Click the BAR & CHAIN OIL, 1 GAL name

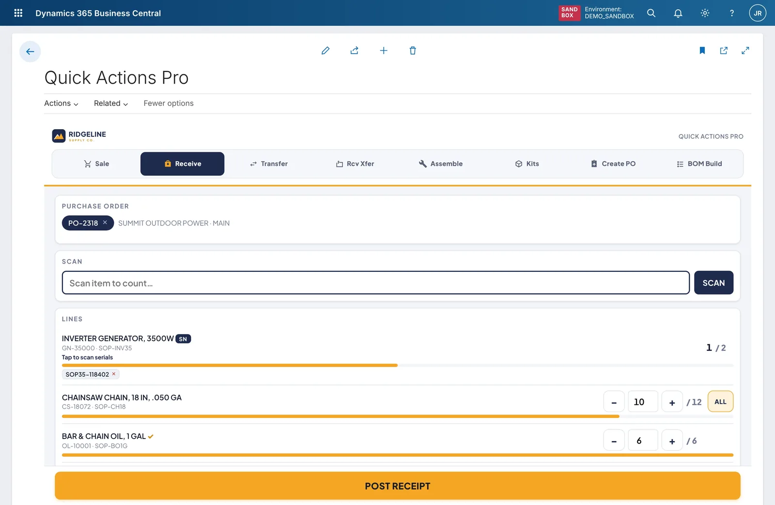pos(104,436)
